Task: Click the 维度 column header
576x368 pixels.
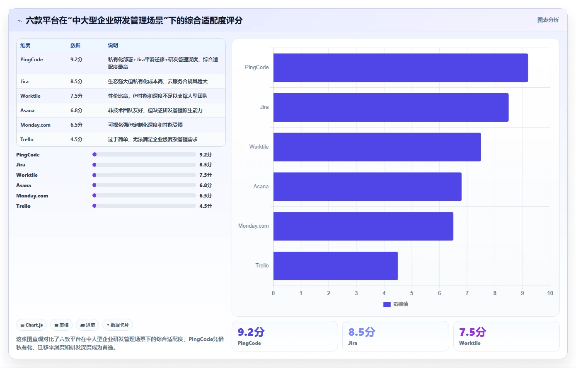Action: [25, 46]
